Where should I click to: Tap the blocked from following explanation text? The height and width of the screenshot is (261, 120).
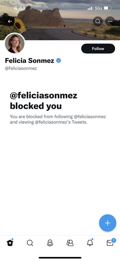[x=58, y=119]
